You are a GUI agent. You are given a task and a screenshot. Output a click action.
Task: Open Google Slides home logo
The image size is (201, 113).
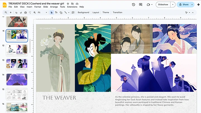click(x=5, y=5)
